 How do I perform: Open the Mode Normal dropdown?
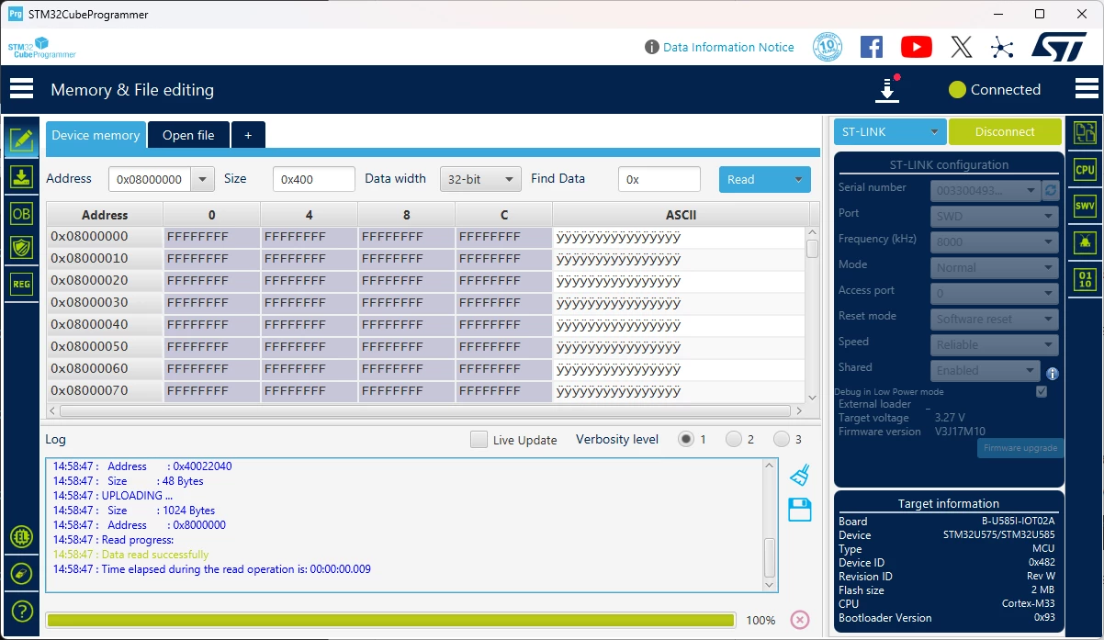[x=995, y=268]
